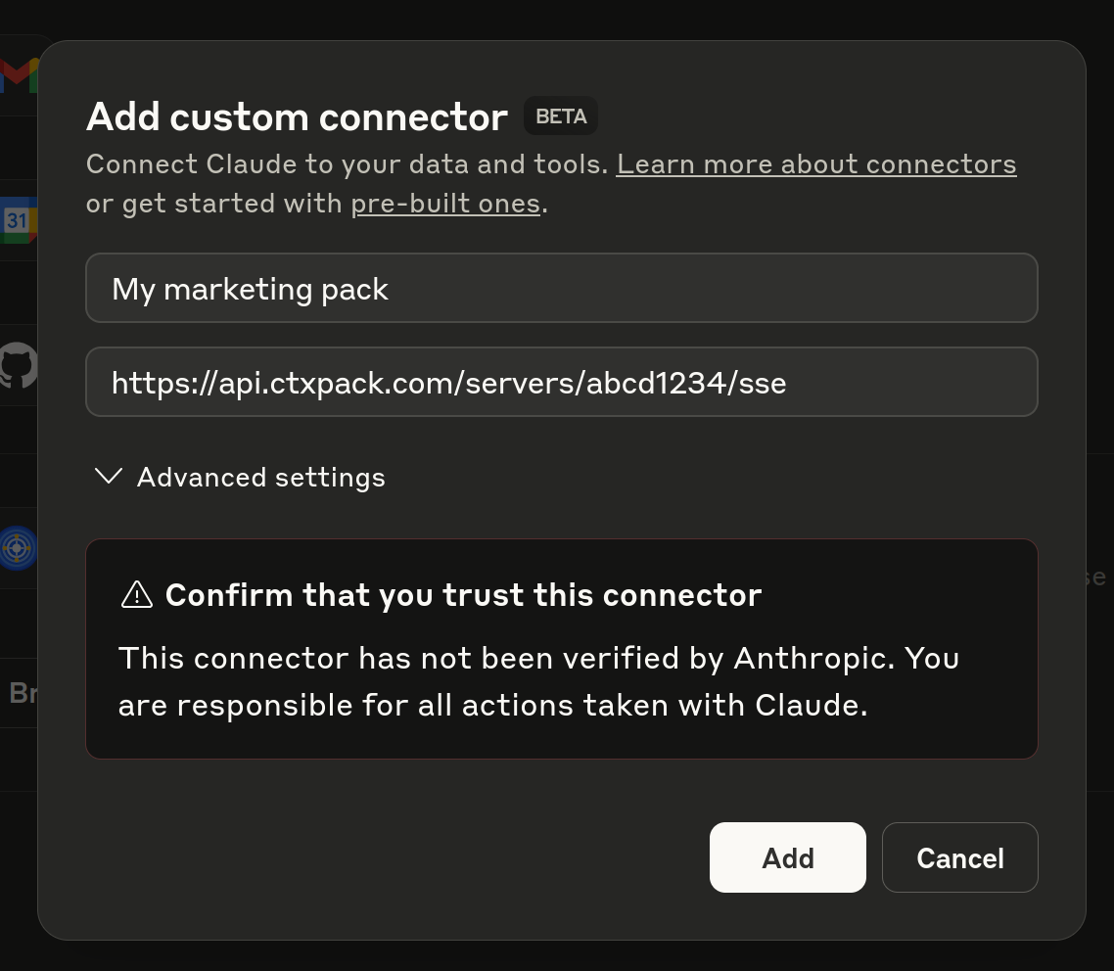The width and height of the screenshot is (1114, 971).
Task: Click the 'Connect Claude to your data' description
Action: tap(347, 164)
